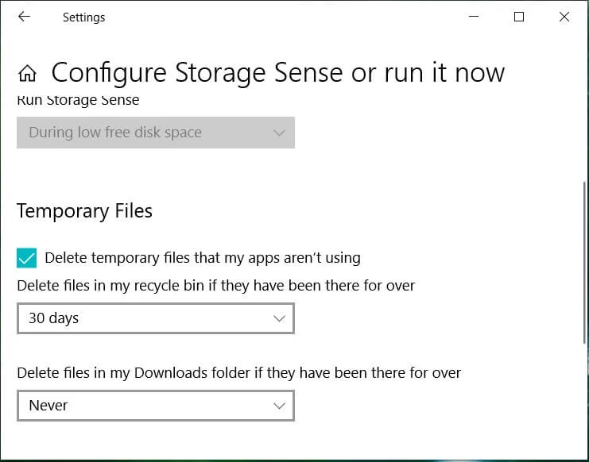
Task: Click the recycle bin deletion label text
Action: [x=215, y=285]
